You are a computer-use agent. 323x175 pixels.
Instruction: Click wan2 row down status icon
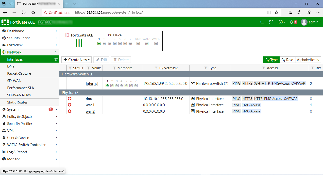[x=70, y=111]
